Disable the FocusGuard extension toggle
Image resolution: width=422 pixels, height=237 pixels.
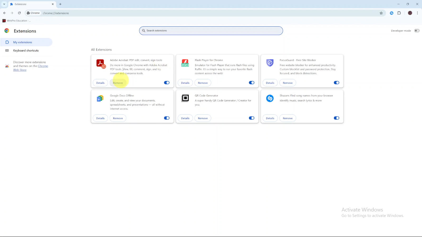pyautogui.click(x=337, y=83)
